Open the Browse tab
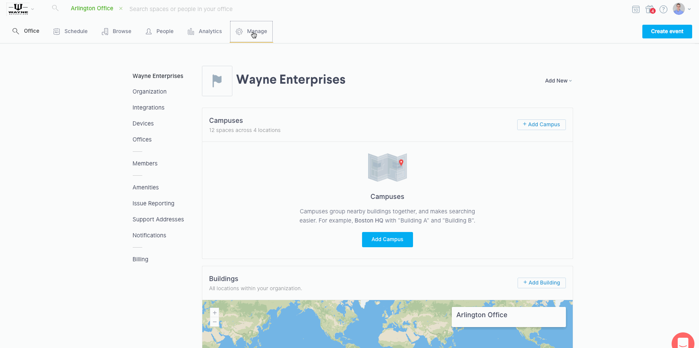 (x=116, y=31)
